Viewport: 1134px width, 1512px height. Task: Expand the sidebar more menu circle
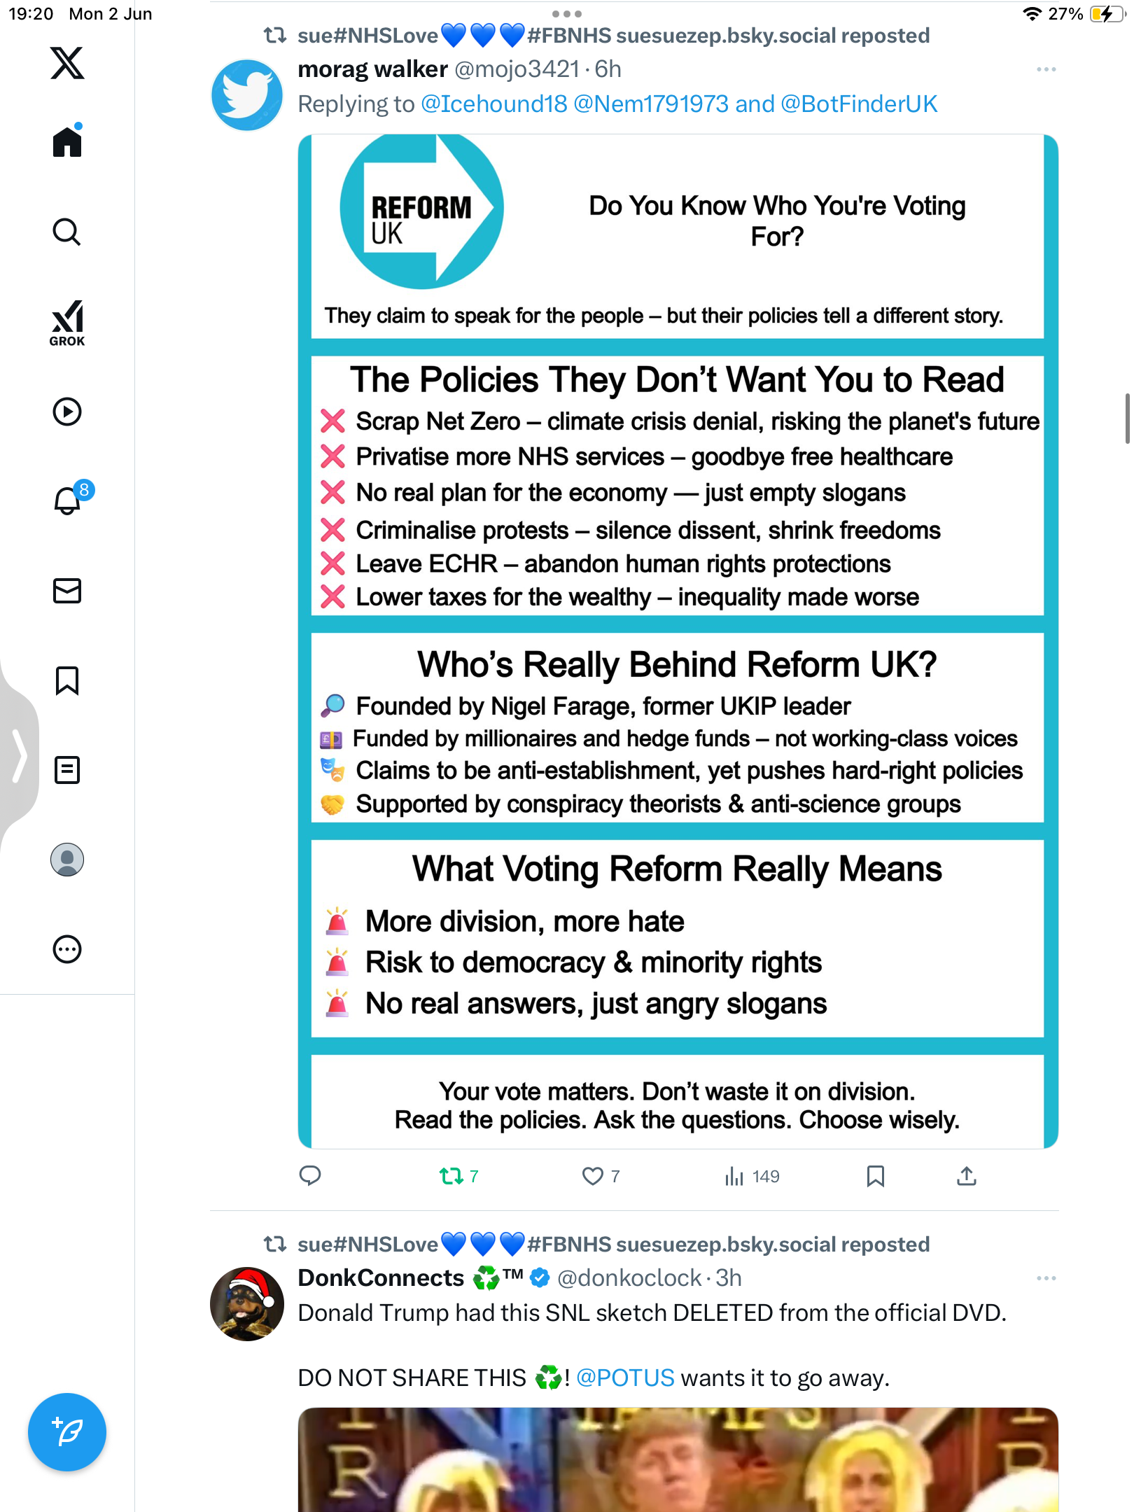coord(67,949)
